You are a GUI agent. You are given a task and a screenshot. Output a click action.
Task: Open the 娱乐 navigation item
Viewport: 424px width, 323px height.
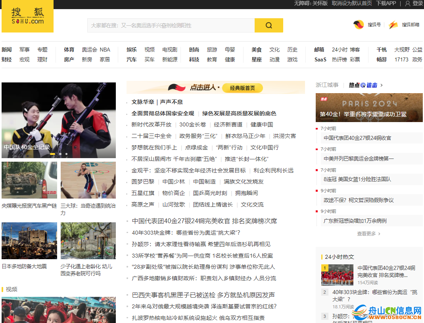[131, 50]
